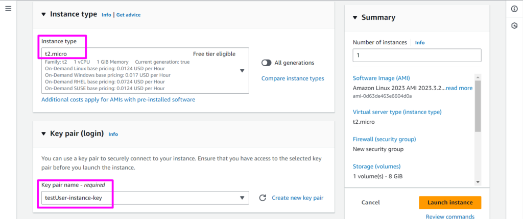Click Create new key pair link

297,198
